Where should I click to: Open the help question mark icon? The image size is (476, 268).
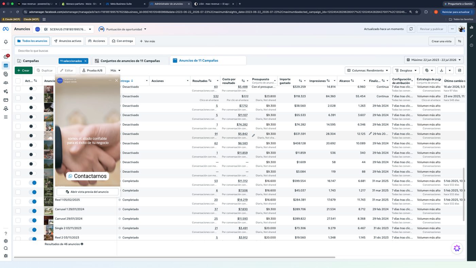pyautogui.click(x=6, y=234)
